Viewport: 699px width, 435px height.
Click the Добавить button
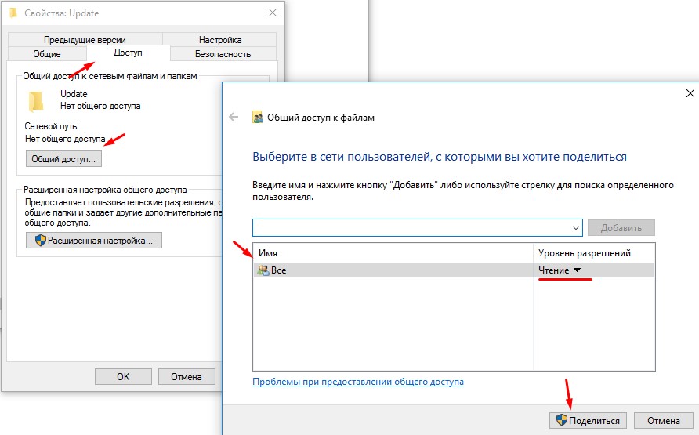click(x=621, y=228)
